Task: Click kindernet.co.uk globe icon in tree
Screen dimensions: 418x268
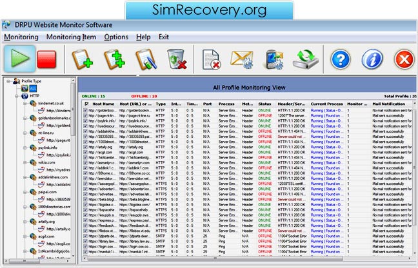Action: pos(33,103)
